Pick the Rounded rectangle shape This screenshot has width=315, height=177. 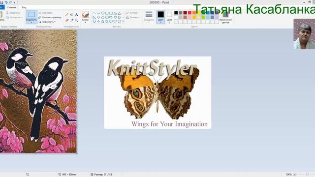pyautogui.click(x=111, y=13)
